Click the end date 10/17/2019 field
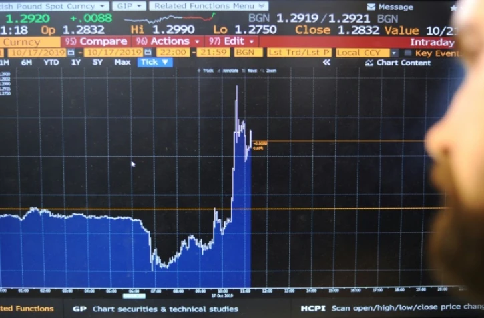 tap(113, 53)
